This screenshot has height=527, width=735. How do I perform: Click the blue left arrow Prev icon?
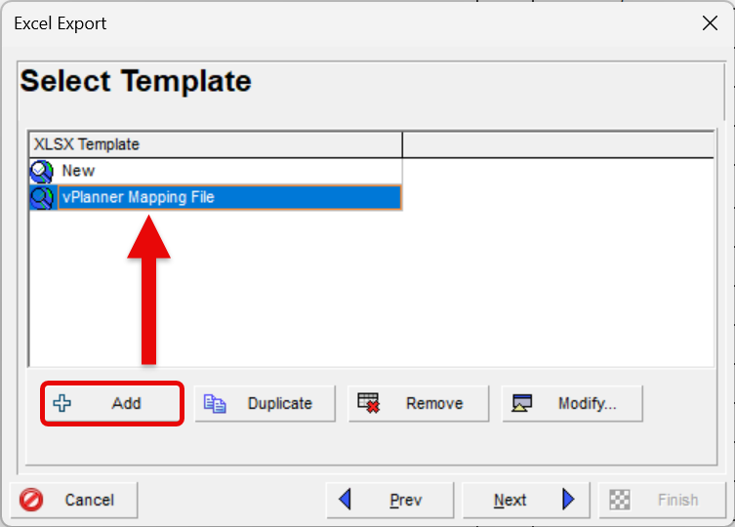coord(345,500)
